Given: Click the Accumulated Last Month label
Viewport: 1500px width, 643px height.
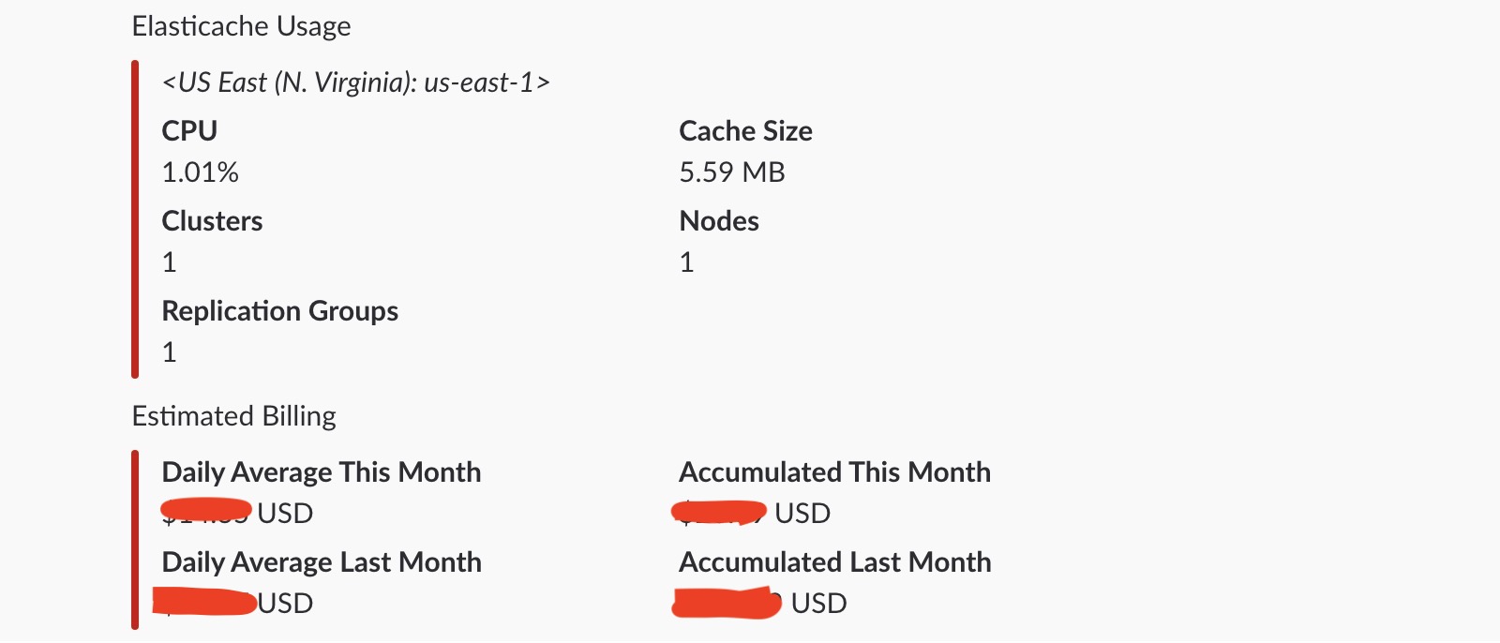Looking at the screenshot, I should [834, 561].
